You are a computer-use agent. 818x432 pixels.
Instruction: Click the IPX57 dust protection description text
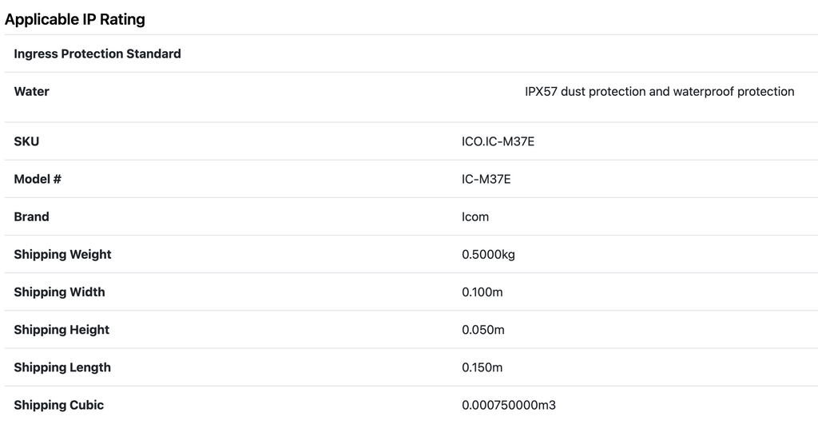pyautogui.click(x=659, y=92)
